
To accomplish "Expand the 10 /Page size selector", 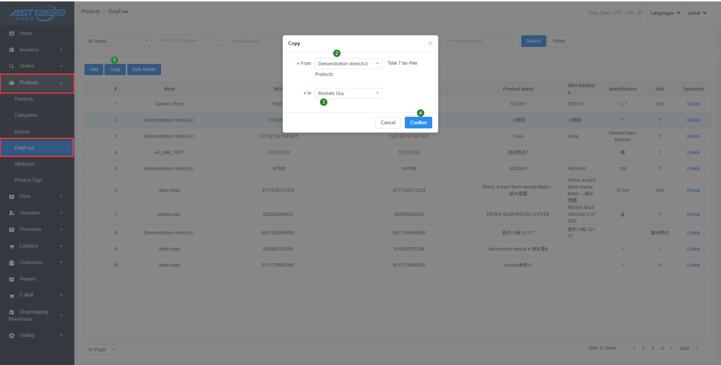I will (101, 350).
